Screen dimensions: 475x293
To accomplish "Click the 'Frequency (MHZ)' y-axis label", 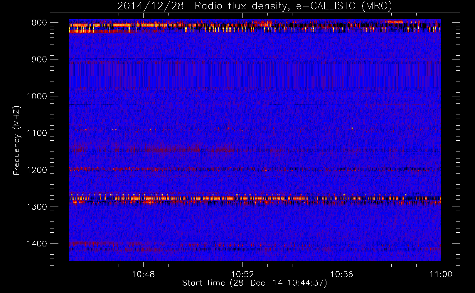I will (x=17, y=140).
